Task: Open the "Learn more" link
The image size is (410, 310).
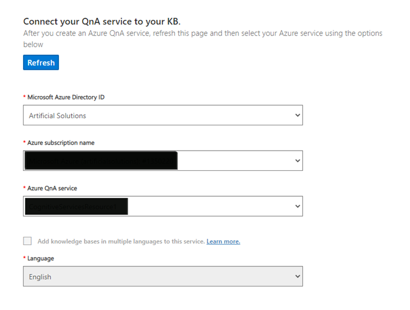Action: click(223, 241)
